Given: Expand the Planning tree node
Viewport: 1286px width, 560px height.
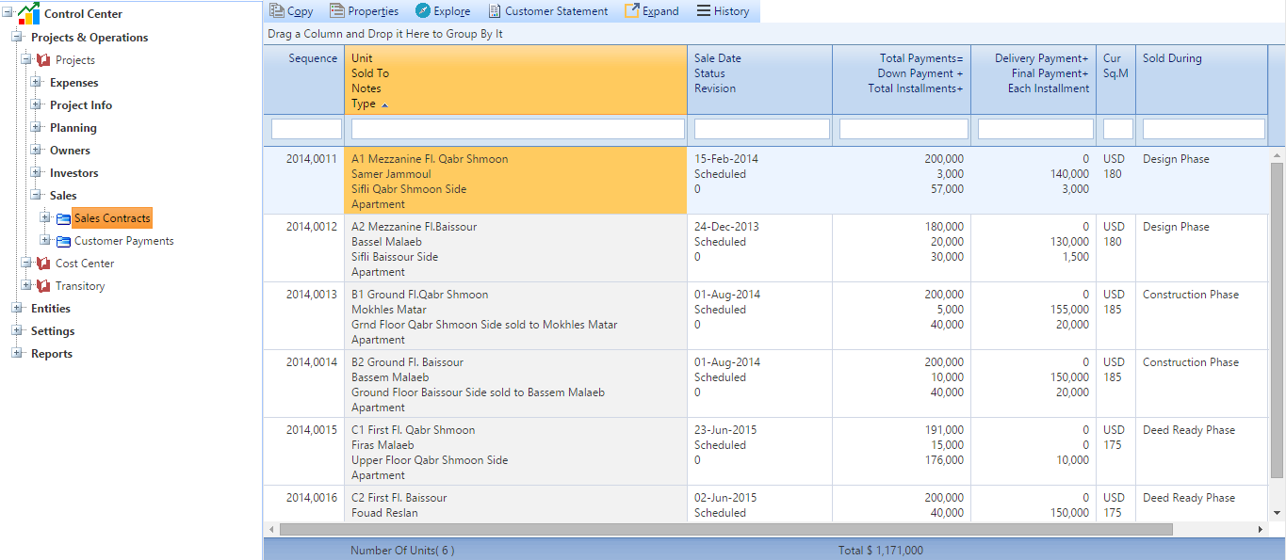Looking at the screenshot, I should [36, 128].
